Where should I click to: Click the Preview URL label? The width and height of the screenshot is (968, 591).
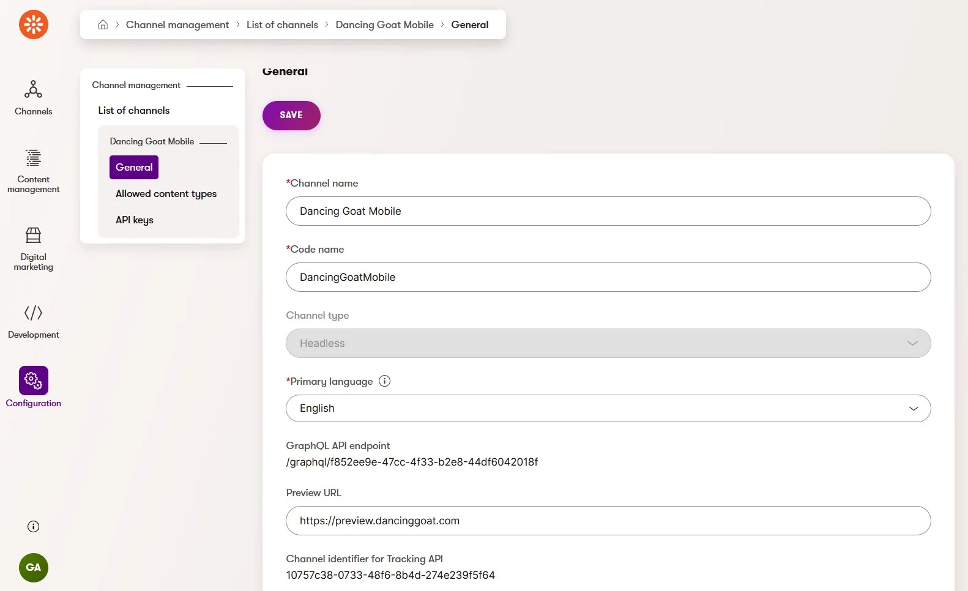click(x=313, y=492)
